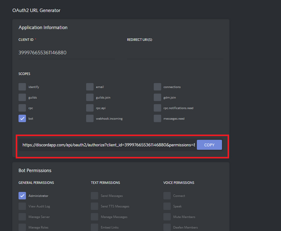Check rpc.notifications.read scope
281x231 pixels.
pyautogui.click(x=157, y=108)
